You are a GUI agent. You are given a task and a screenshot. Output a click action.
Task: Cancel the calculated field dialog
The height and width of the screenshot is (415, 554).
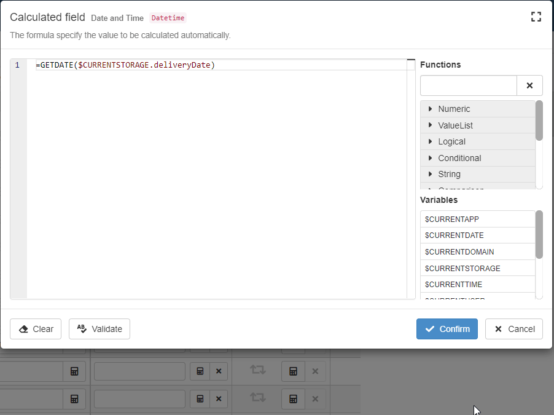[514, 329]
